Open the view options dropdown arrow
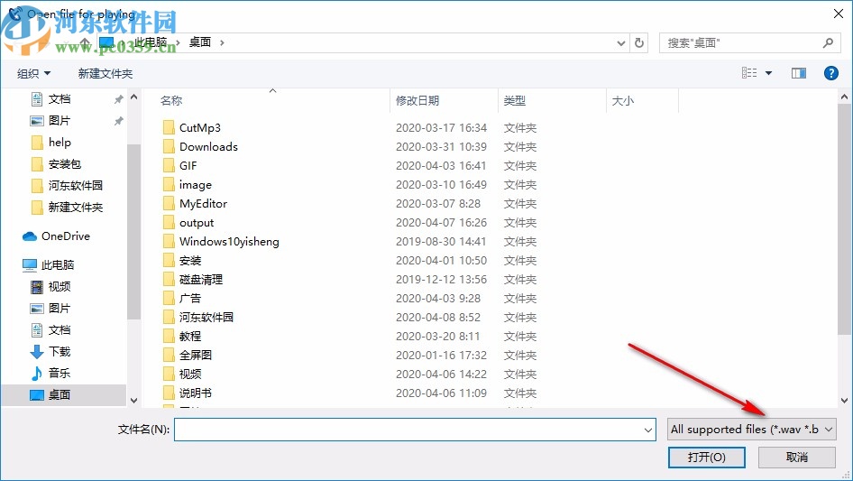 coord(768,73)
